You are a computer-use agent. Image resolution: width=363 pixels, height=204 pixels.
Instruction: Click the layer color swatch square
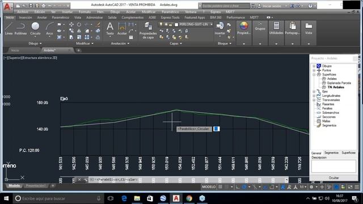click(x=176, y=24)
